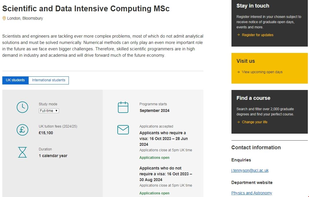Click the arrow icon before View upcoming open days

click(238, 72)
